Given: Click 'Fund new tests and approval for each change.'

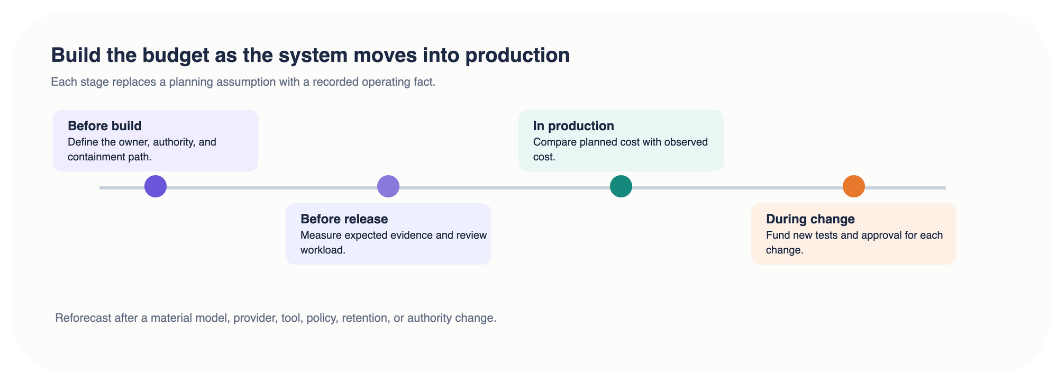Looking at the screenshot, I should (854, 242).
